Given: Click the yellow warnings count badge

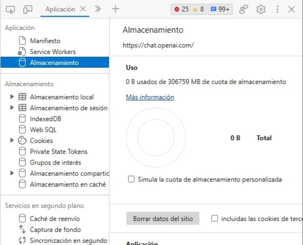Looking at the screenshot, I should coord(198,9).
